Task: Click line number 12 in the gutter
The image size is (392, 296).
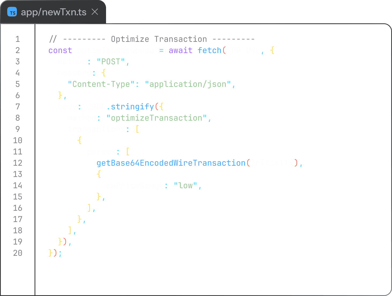Action: (x=17, y=163)
